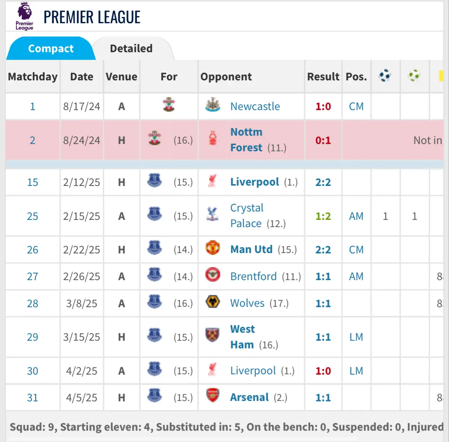The width and height of the screenshot is (449, 442).
Task: Click the Newcastle club crest
Action: click(x=213, y=104)
